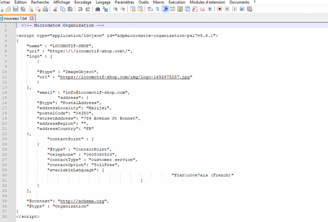Cut selection with the scissors icon
This screenshot has width=328, height=222.
[55, 9]
